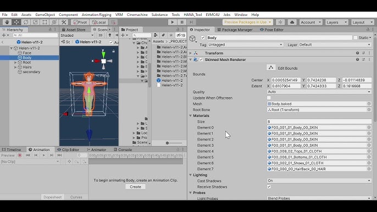Collapse the Lighting section

click(191, 175)
